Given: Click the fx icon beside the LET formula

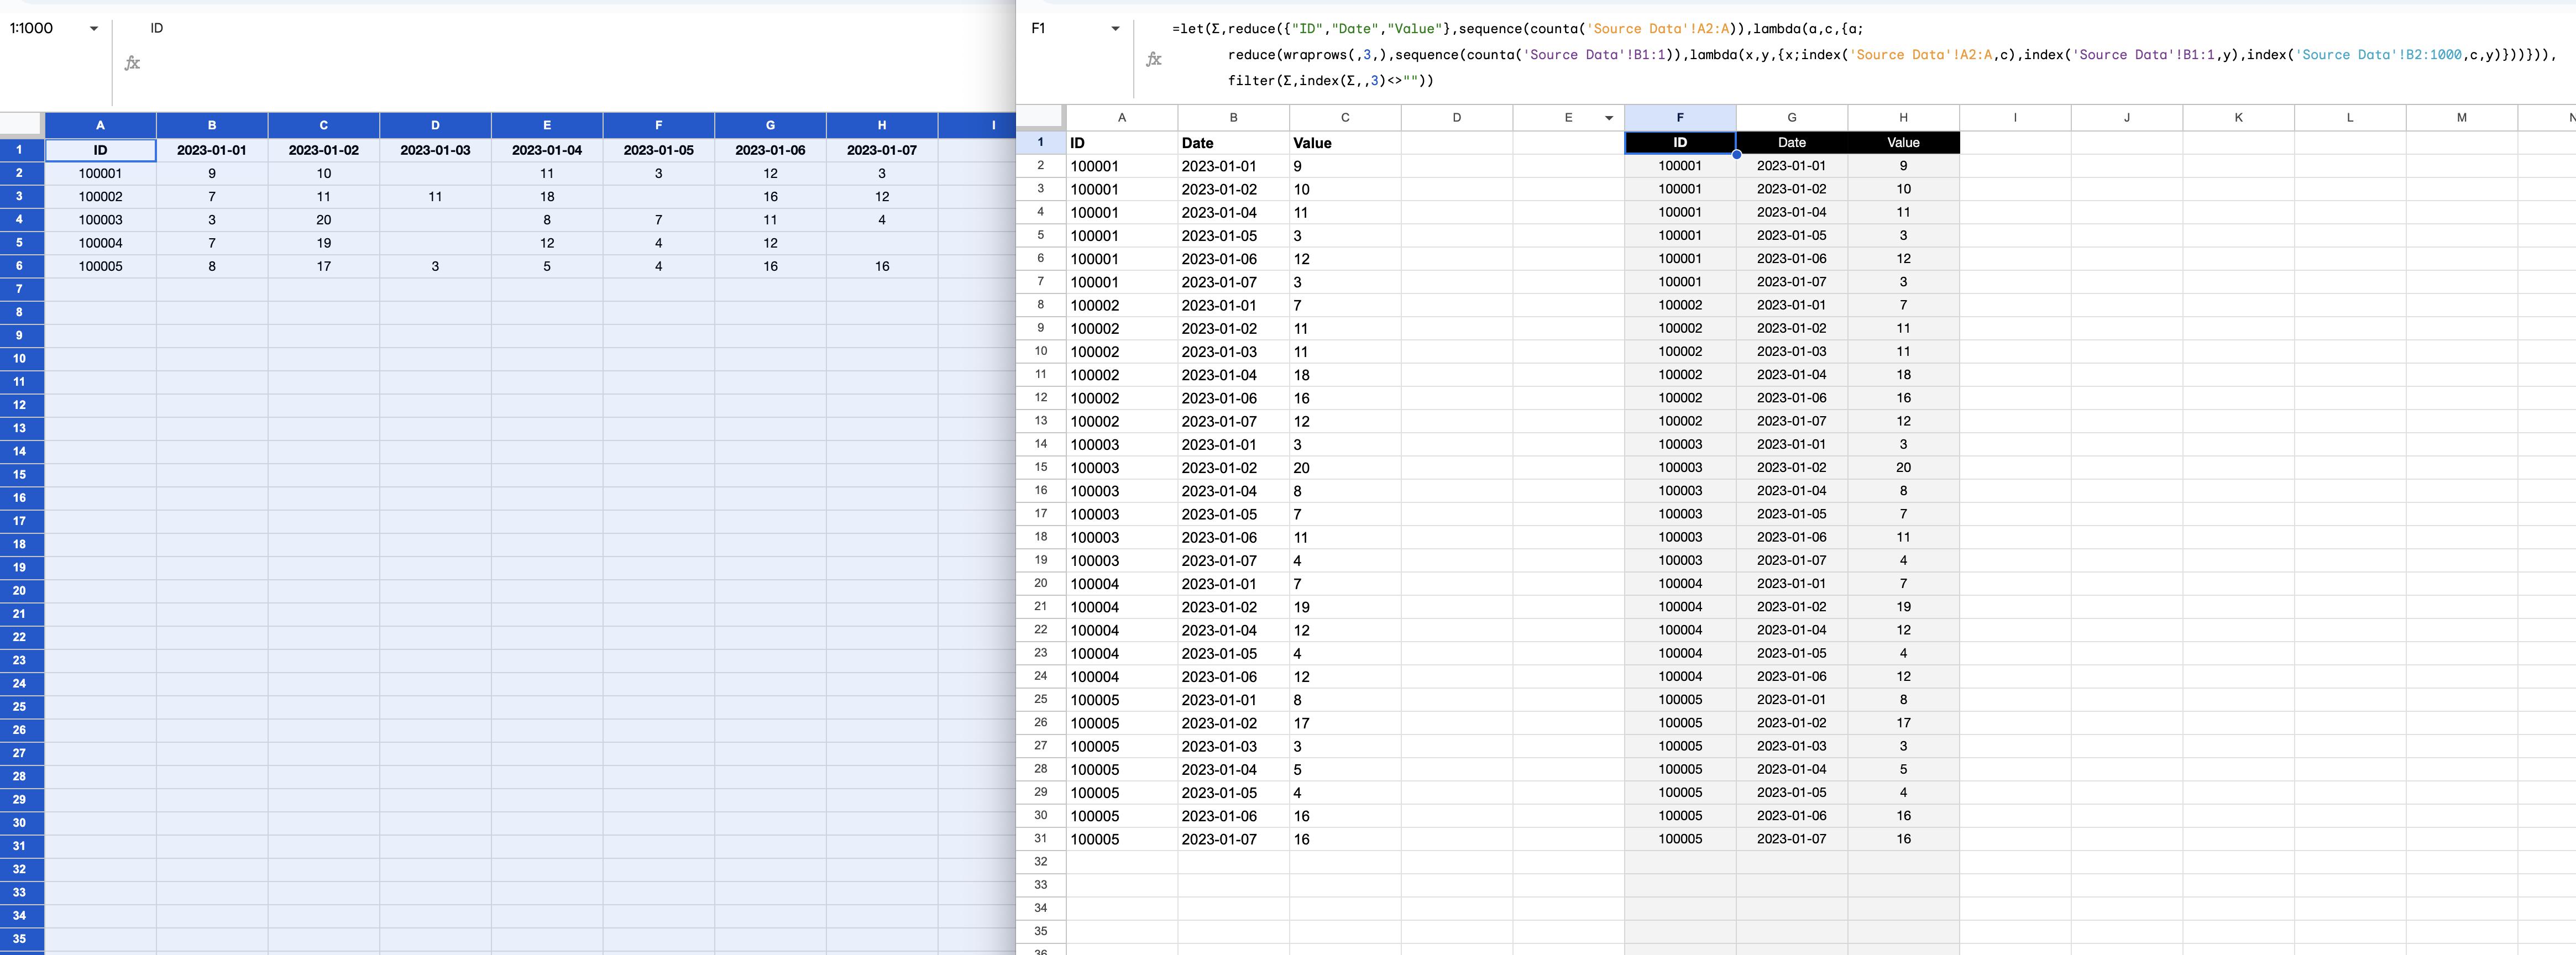Looking at the screenshot, I should pos(1153,59).
